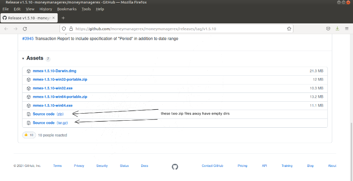Viewport: 353px width, 181px height.
Task: Open the History menu
Action: [46, 9]
